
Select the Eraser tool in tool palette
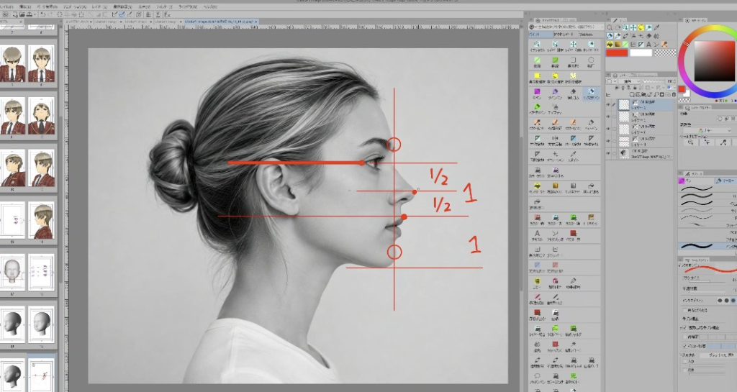[x=649, y=36]
